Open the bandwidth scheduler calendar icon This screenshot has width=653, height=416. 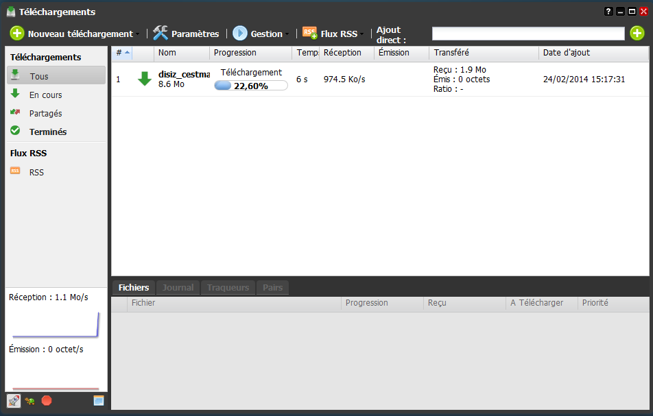(98, 401)
